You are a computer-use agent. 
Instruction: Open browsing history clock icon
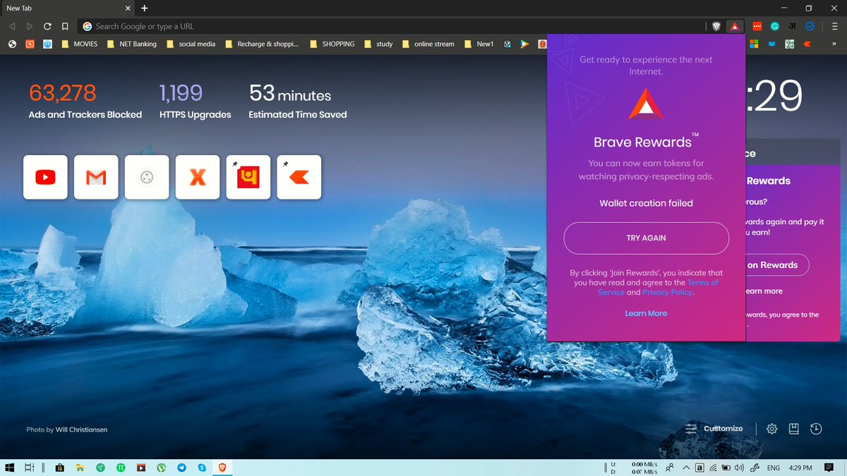(816, 428)
